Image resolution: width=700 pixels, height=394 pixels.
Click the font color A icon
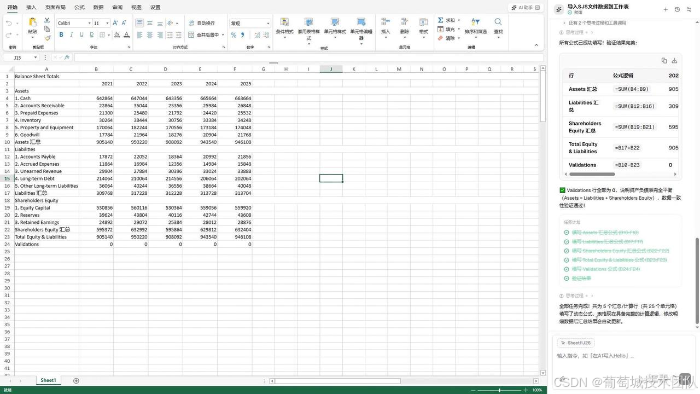coord(127,34)
